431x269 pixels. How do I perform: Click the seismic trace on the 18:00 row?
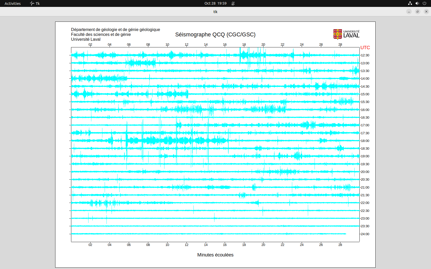coord(215,141)
